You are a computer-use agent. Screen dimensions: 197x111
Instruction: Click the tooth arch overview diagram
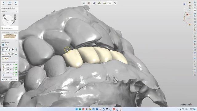tap(10, 20)
